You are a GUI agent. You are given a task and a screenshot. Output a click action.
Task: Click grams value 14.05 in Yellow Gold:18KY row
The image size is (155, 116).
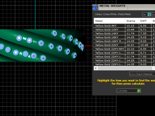tap(130, 37)
